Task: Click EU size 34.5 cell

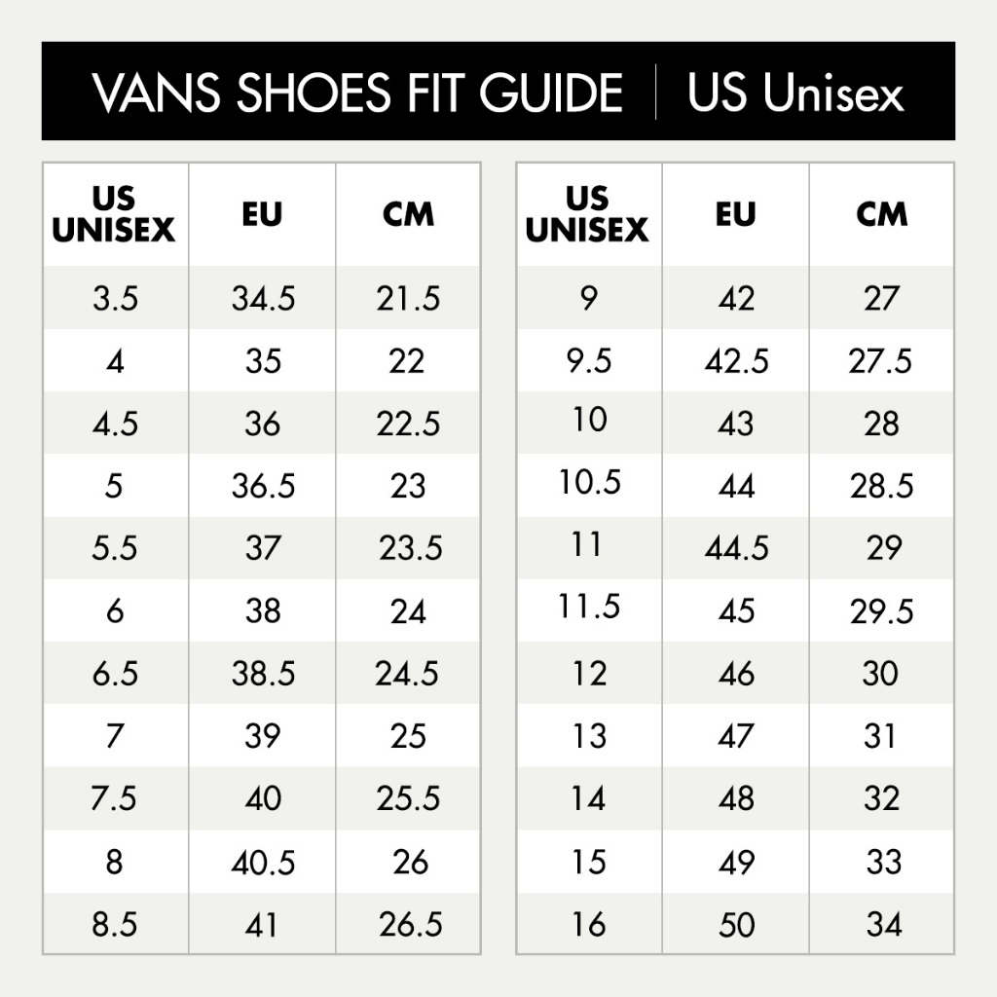Action: 263,299
